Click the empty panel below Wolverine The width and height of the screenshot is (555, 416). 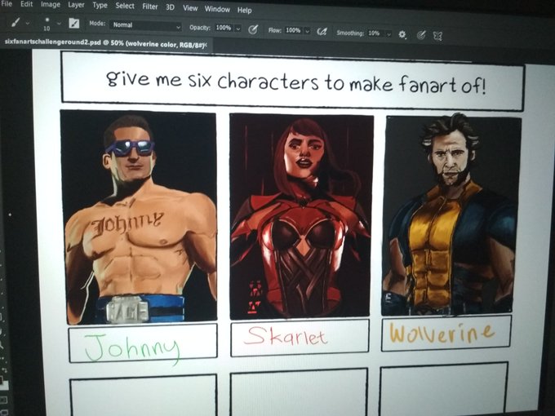coord(444,388)
